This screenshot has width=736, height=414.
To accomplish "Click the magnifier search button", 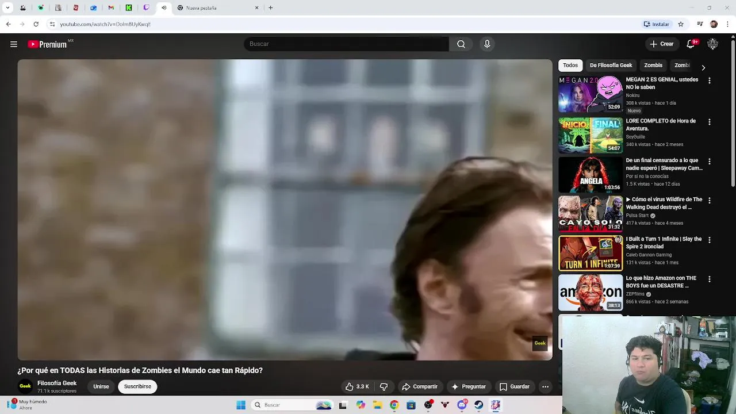I will coord(461,44).
